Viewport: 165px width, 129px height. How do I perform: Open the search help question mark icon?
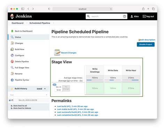125,16
